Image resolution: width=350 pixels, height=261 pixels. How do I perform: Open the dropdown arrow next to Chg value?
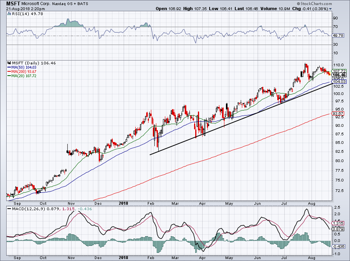click(330, 9)
